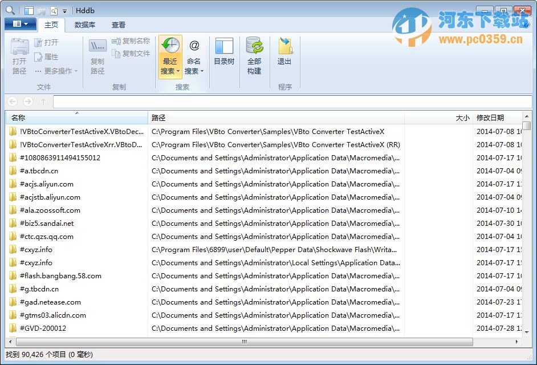Select folder #gad.netease.com
537x365 pixels.
point(50,302)
